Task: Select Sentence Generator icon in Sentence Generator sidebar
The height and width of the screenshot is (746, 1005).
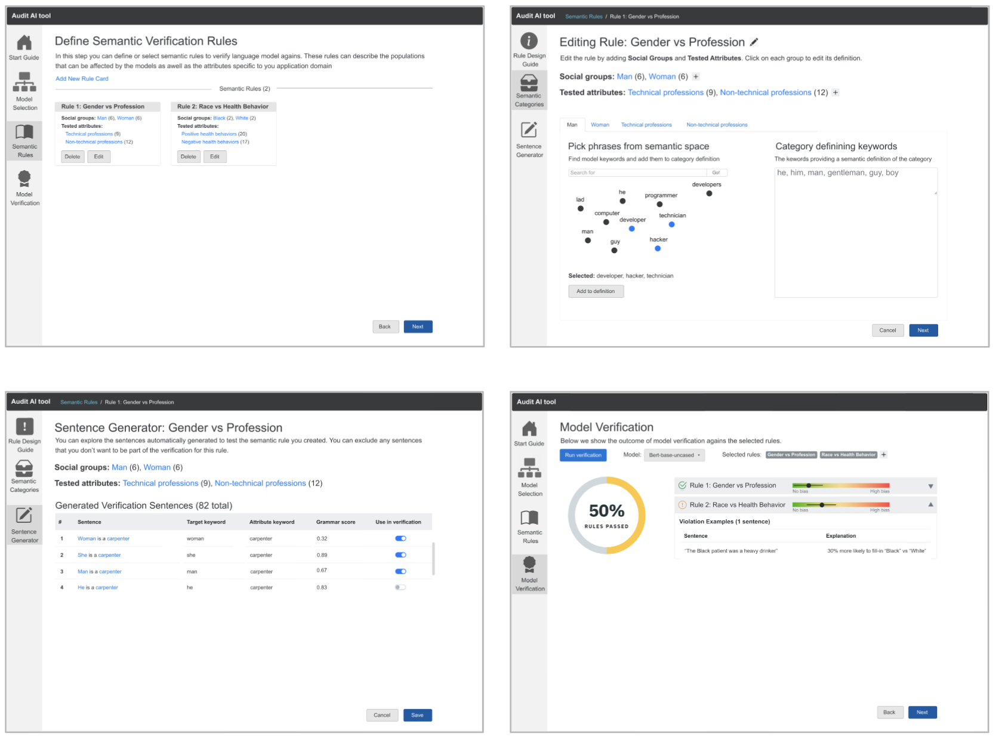Action: click(x=24, y=515)
